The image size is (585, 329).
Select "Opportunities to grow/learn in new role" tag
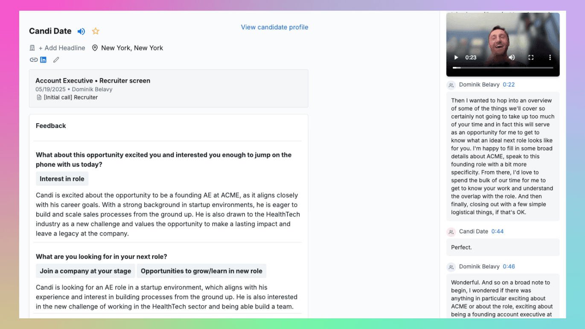pos(201,271)
